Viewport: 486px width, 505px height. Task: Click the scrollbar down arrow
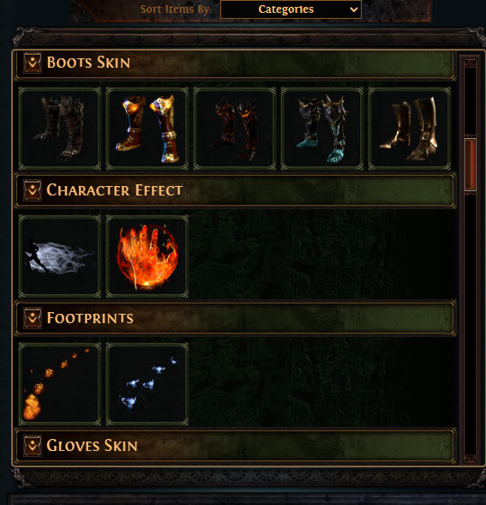tap(471, 458)
